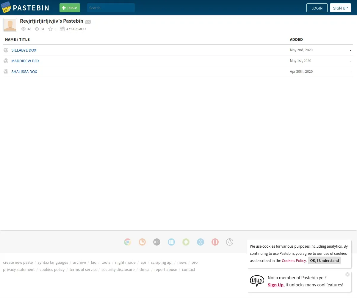Image resolution: width=357 pixels, height=298 pixels.
Task: Click the globe icon next to SHALISSA DOX
Action: 6,72
